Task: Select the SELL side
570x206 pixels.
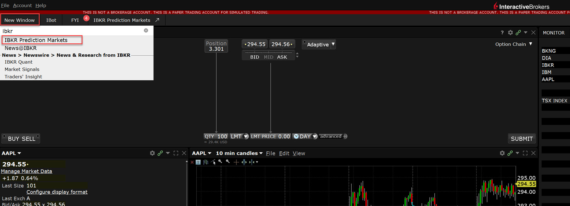Action: click(28, 139)
